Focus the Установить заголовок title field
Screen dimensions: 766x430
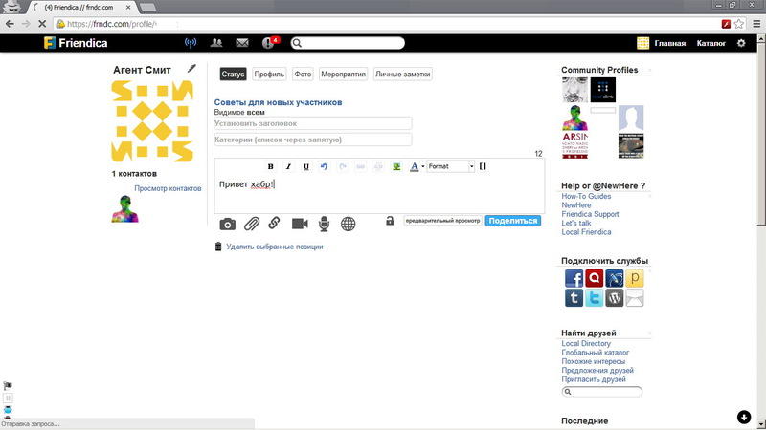pos(313,123)
